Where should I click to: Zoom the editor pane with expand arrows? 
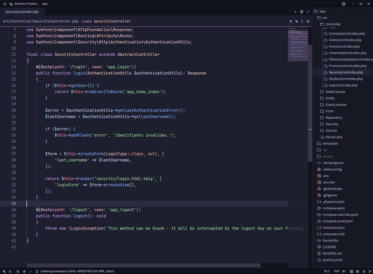[x=308, y=12]
